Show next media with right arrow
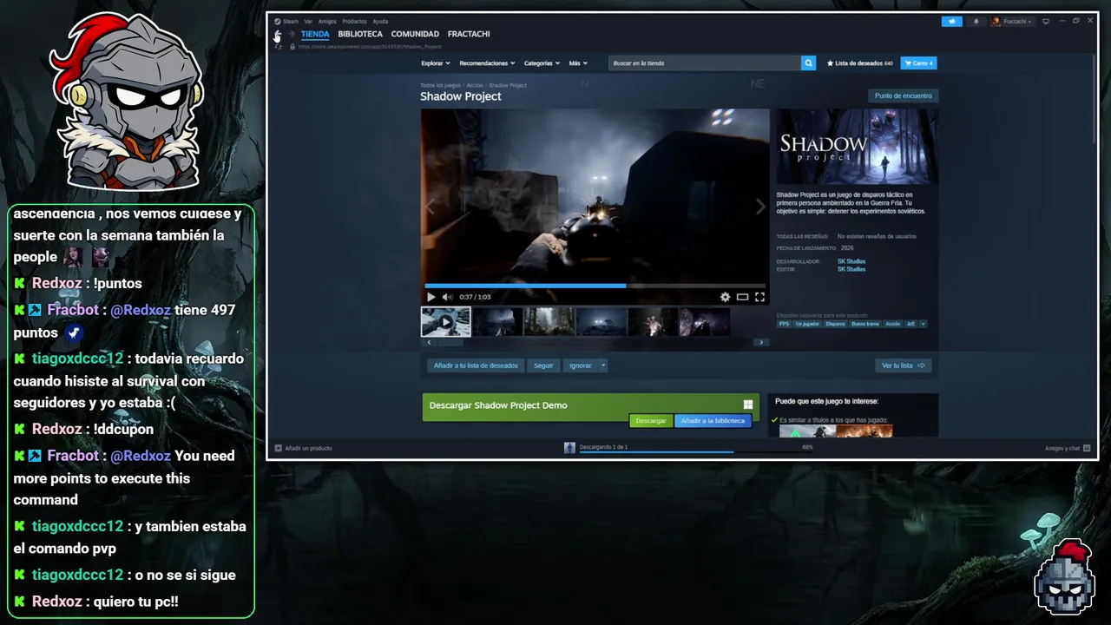 760,207
